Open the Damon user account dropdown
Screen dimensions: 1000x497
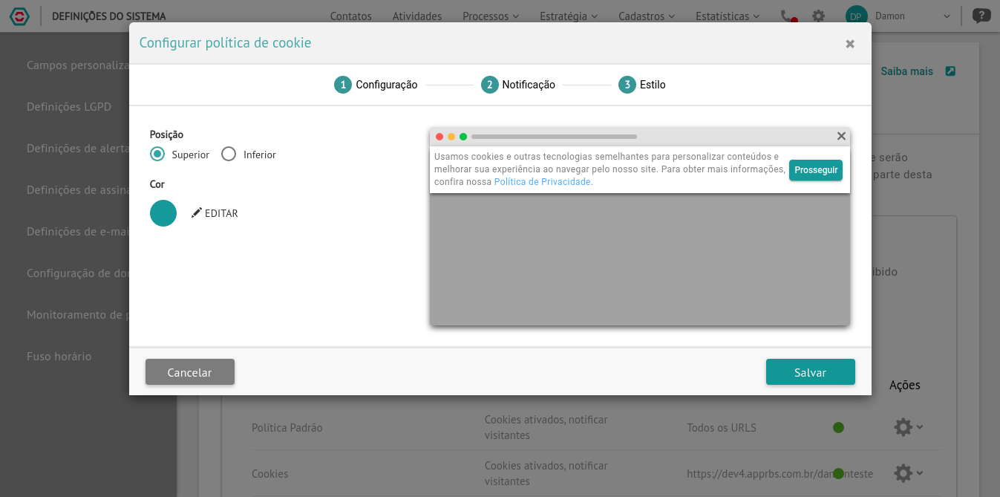912,16
